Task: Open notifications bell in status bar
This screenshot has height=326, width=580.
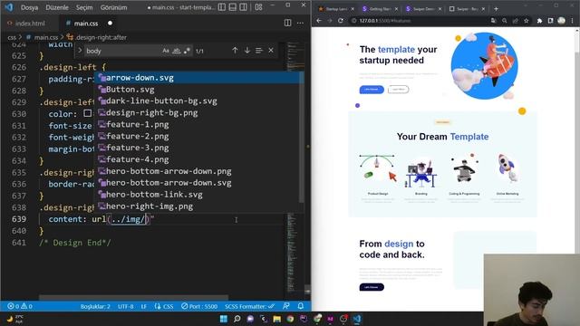Action: [x=300, y=306]
